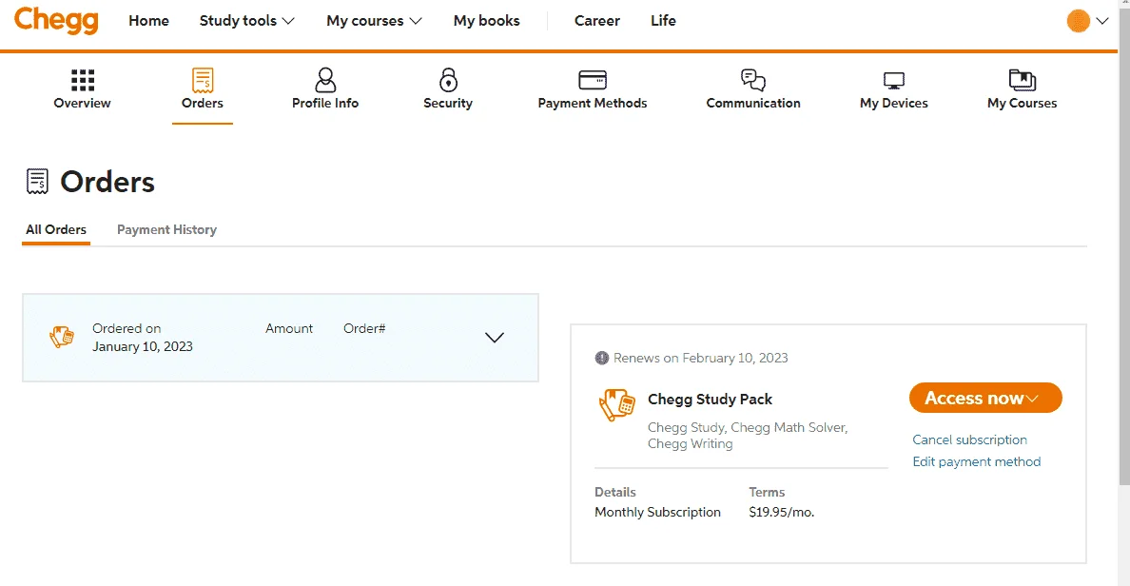The width and height of the screenshot is (1130, 586).
Task: Click the Cancel subscription link
Action: [969, 439]
